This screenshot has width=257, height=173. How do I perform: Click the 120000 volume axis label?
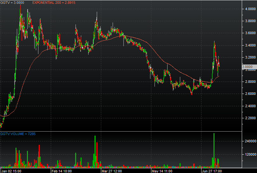point(249,155)
